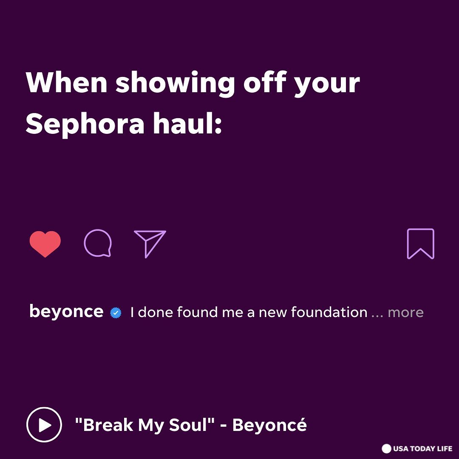This screenshot has width=459, height=459.
Task: Click the dash between song title and artist
Action: click(224, 425)
